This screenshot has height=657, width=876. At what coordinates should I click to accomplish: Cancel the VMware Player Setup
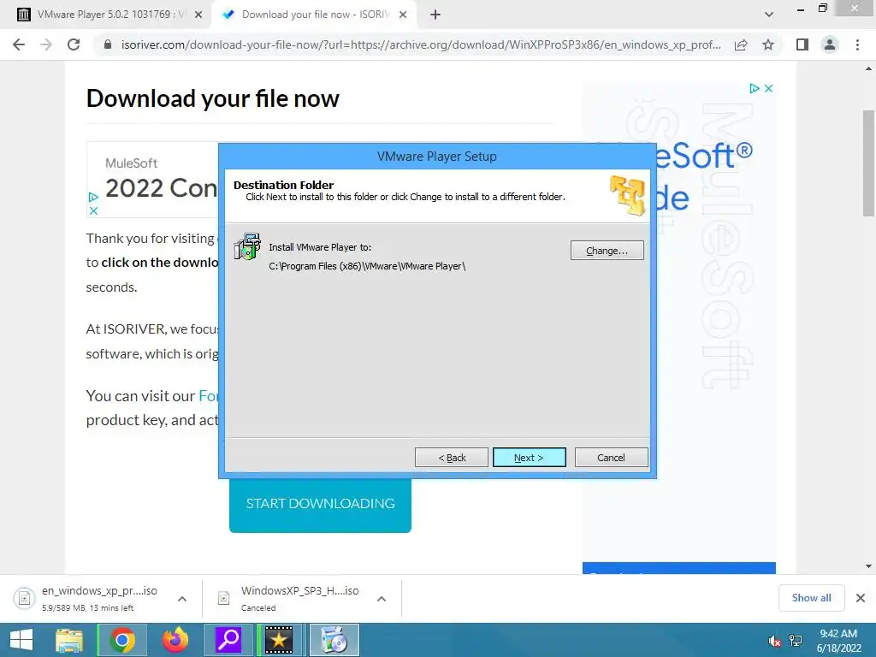(611, 457)
